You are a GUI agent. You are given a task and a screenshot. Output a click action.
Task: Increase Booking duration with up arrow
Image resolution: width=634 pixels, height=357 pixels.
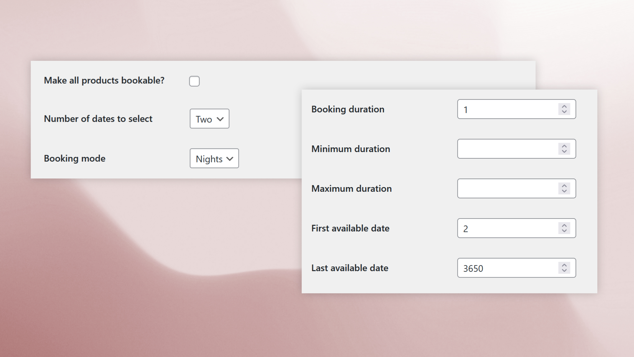(564, 106)
